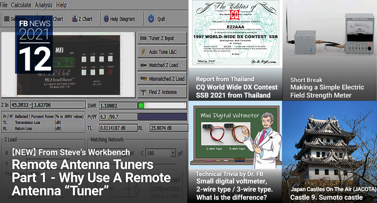Open the Remote Antenna Tuners Part 1 article
This screenshot has height=203, width=377.
[91, 177]
